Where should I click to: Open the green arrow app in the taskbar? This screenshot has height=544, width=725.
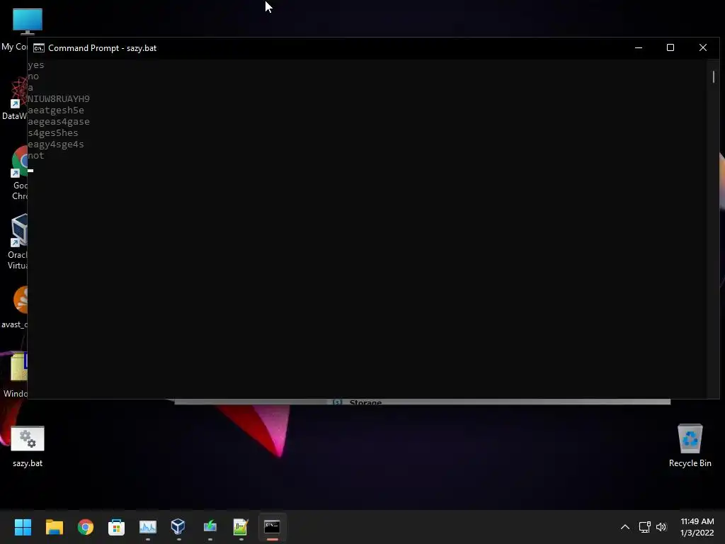coord(210,526)
